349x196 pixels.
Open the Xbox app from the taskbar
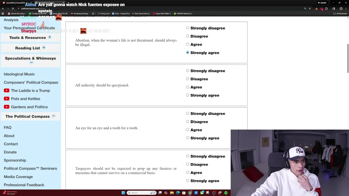202,193
